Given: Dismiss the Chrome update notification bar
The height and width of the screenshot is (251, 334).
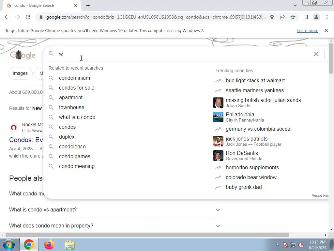Looking at the screenshot, I should pyautogui.click(x=326, y=30).
